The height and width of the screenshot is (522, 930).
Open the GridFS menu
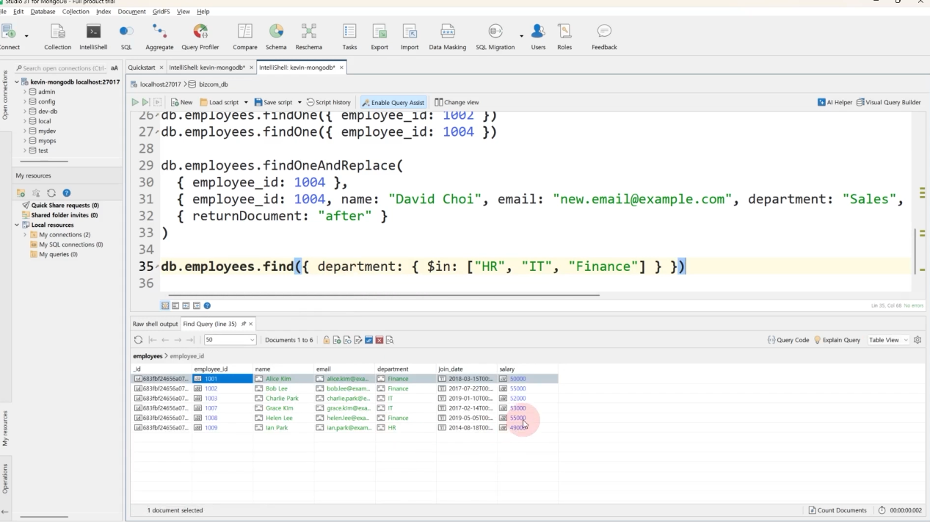point(161,12)
